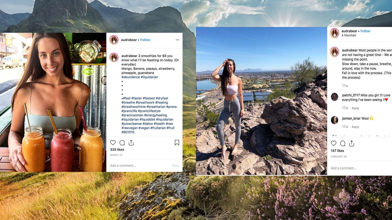392x220 pixels.
Task: Like the mountain post with heart icon
Action: tap(333, 143)
